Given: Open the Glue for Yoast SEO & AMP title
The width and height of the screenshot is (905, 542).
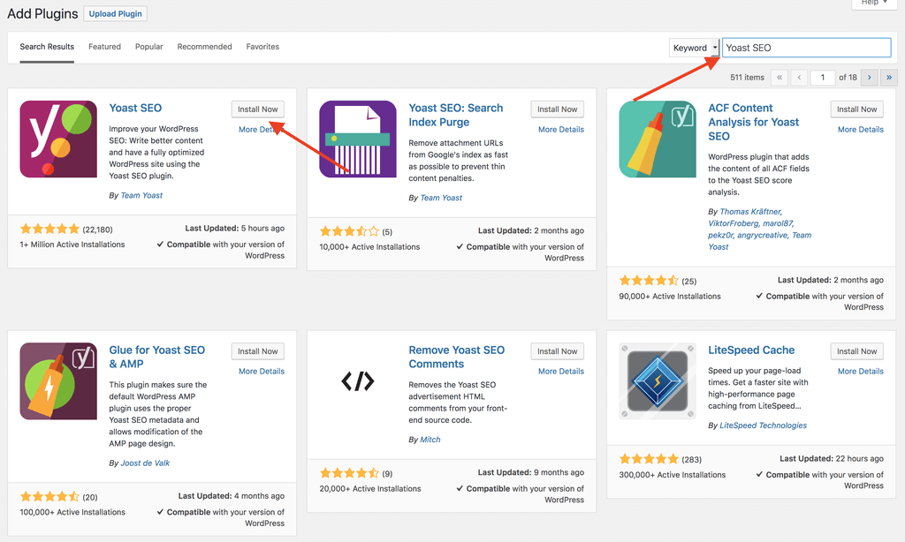Looking at the screenshot, I should click(157, 357).
